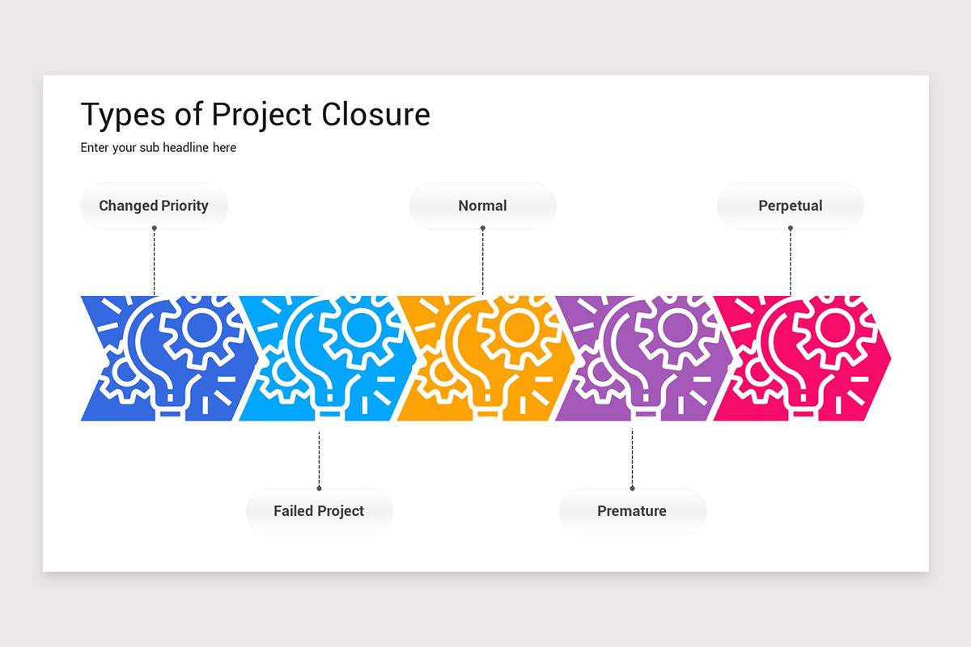Viewport: 971px width, 647px height.
Task: Select the purple lightbulb gear icon
Action: click(x=644, y=358)
